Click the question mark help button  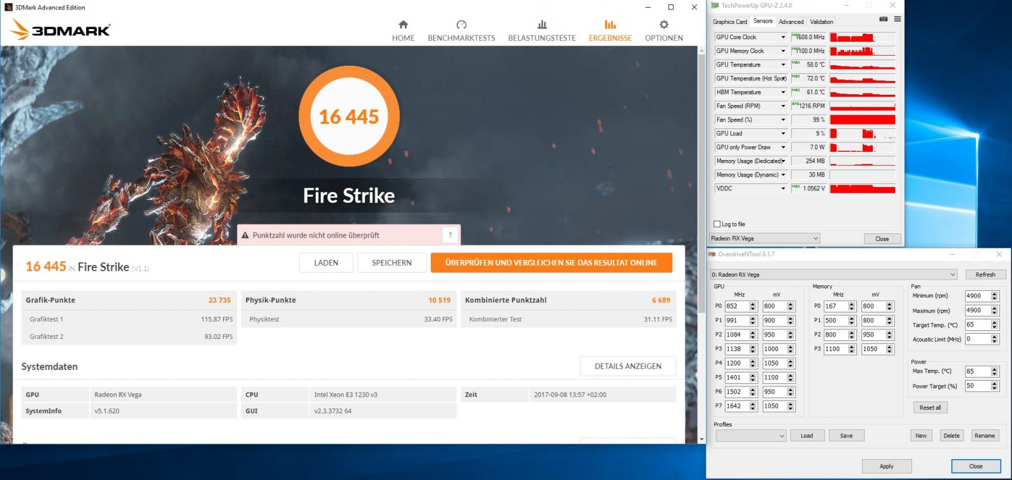[x=450, y=235]
